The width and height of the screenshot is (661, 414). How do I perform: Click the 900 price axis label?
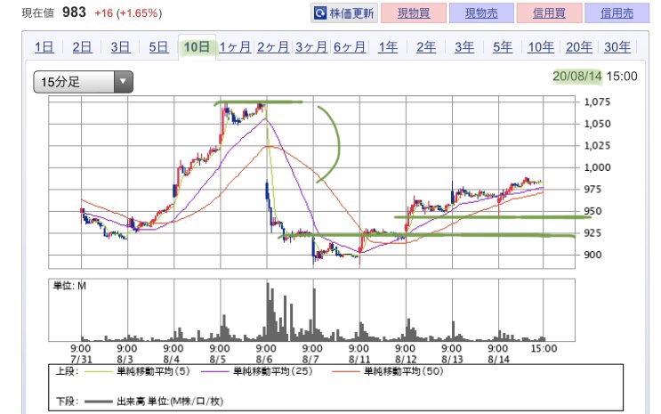[592, 255]
